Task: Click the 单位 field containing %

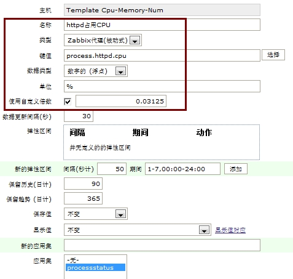Action: pos(162,86)
